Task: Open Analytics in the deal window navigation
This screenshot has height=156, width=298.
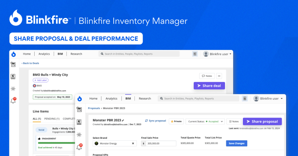Action: (x=44, y=54)
